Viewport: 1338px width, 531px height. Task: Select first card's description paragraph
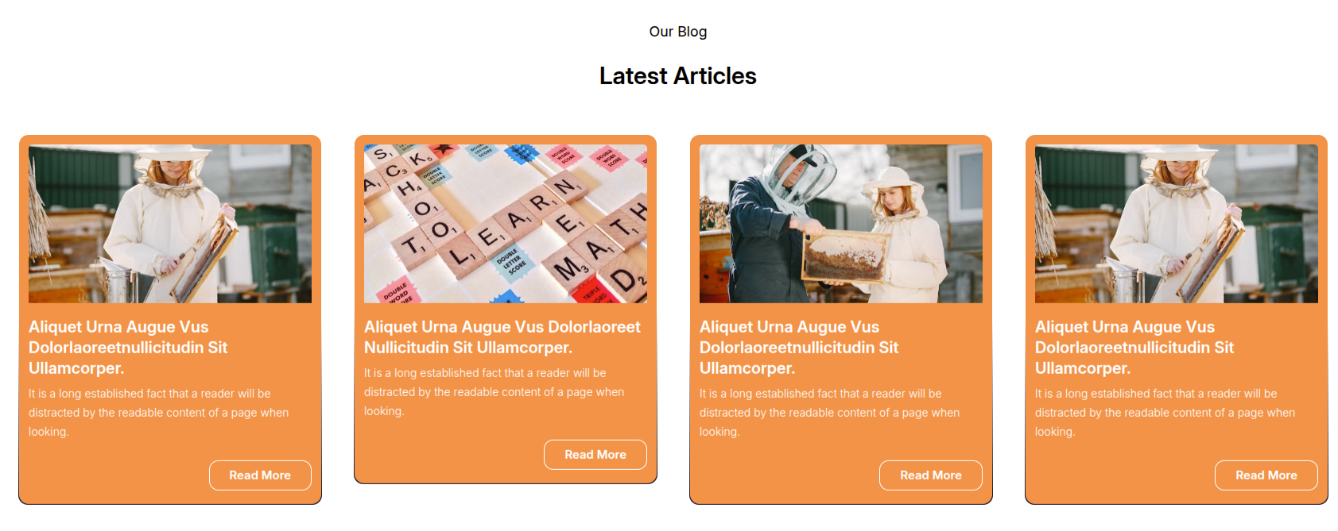click(x=159, y=413)
